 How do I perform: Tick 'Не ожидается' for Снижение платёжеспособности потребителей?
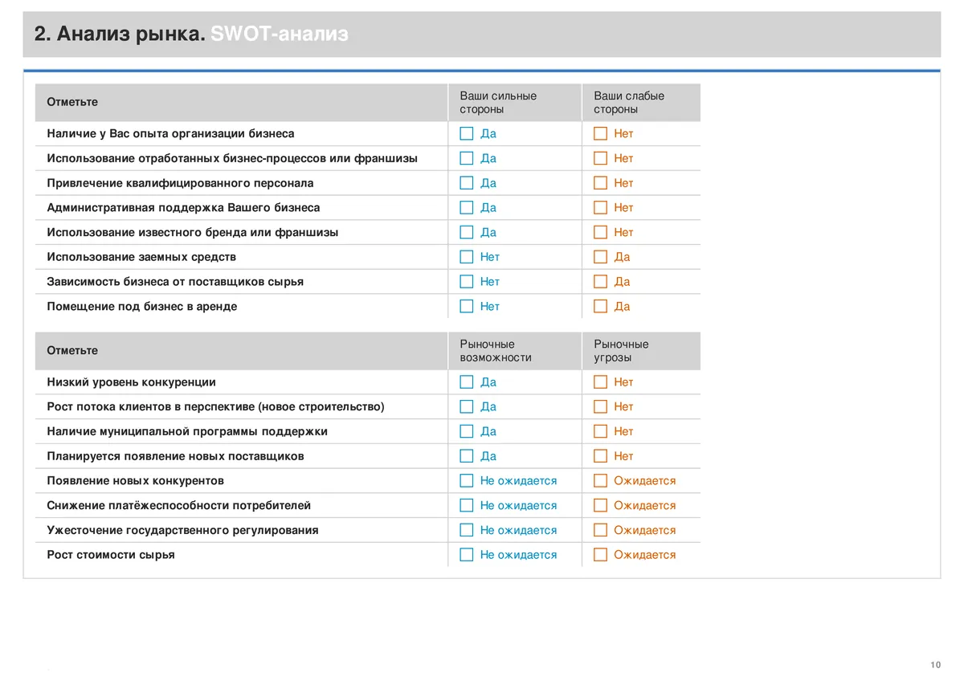(467, 505)
